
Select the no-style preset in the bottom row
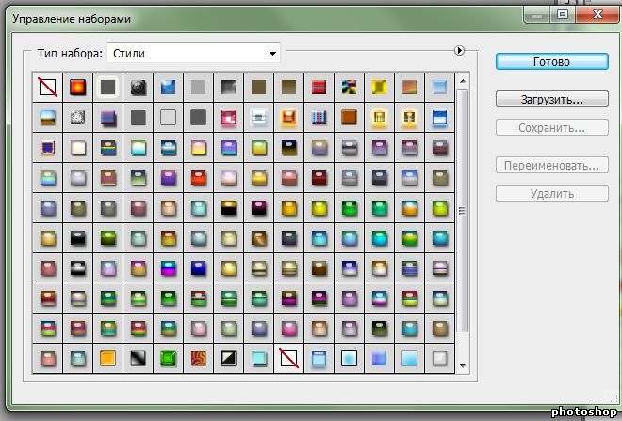[x=288, y=359]
